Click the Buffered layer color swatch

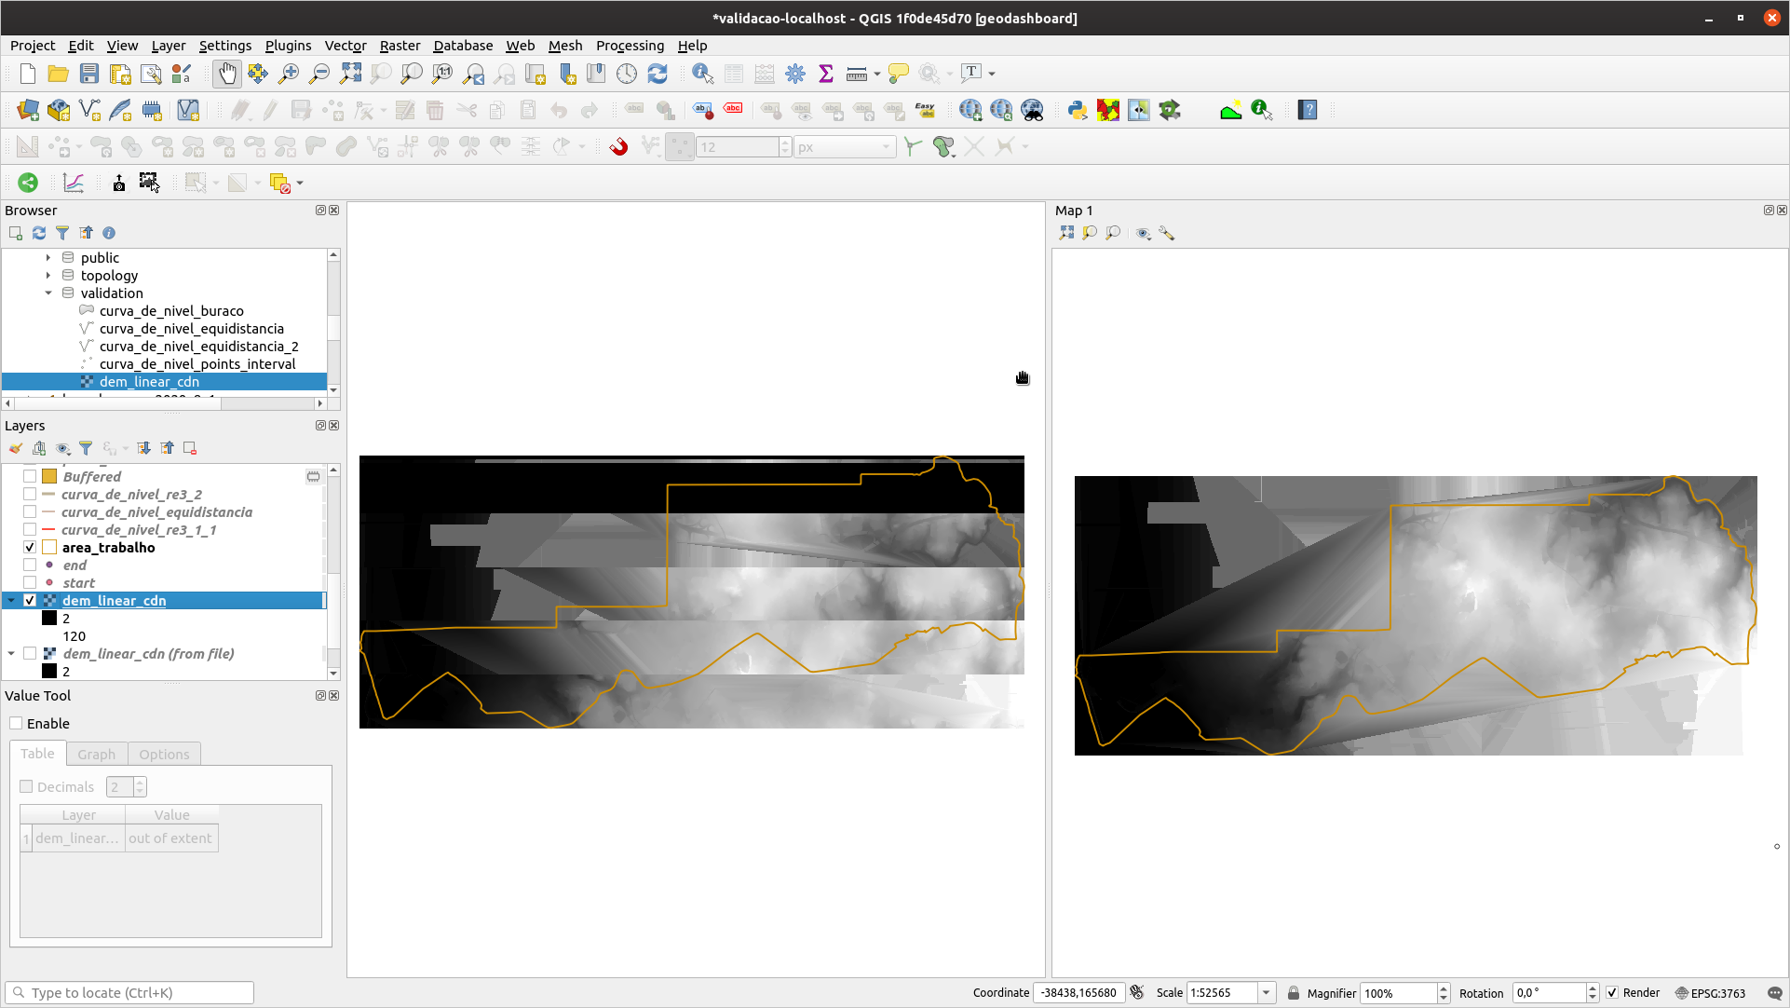50,475
